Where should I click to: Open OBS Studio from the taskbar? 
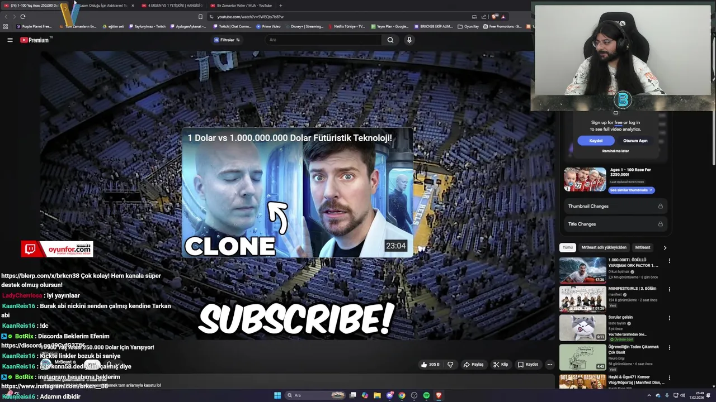[414, 395]
